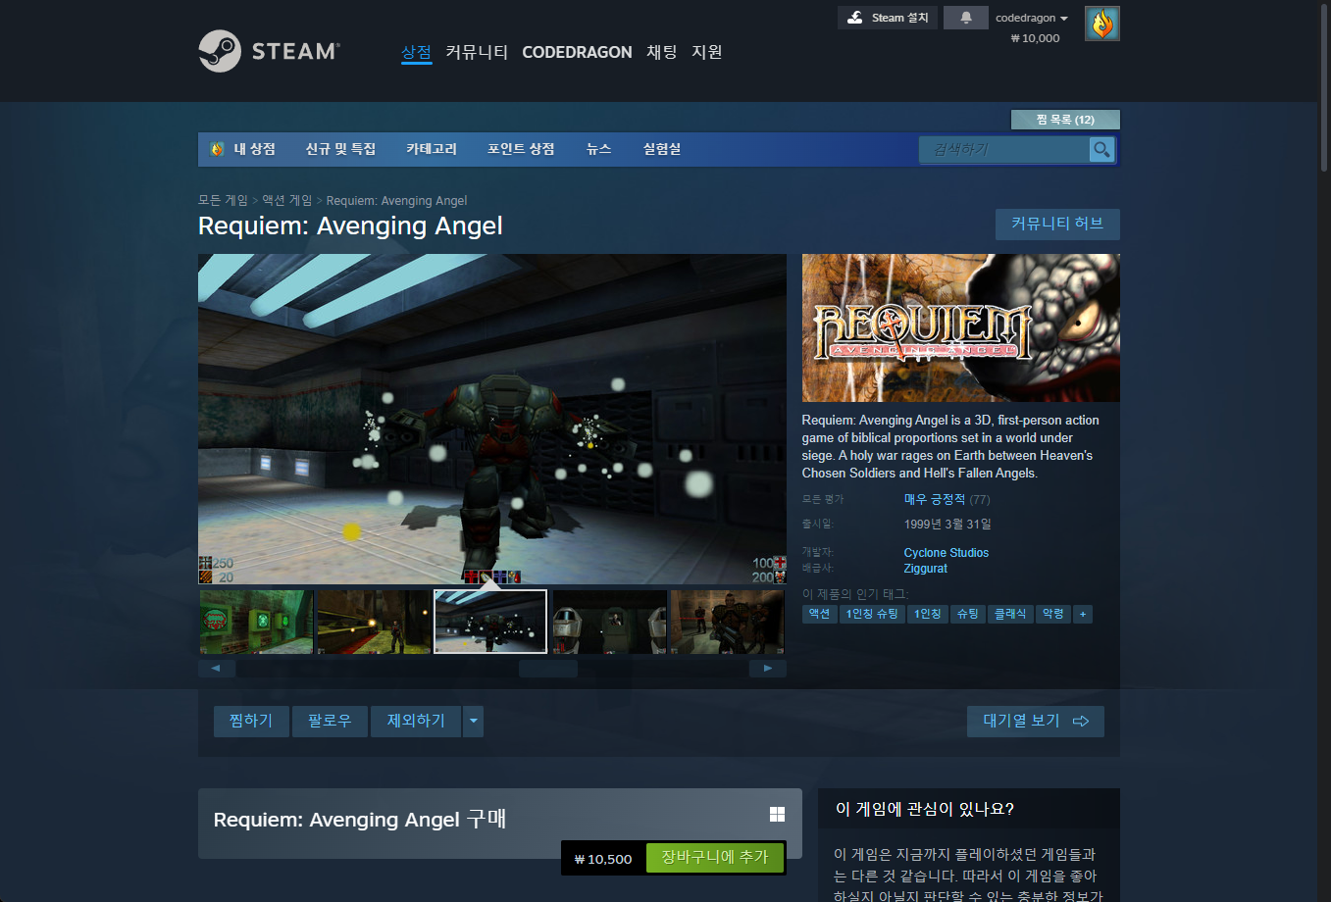This screenshot has height=902, width=1331.
Task: Click the store search input field
Action: tap(1004, 149)
